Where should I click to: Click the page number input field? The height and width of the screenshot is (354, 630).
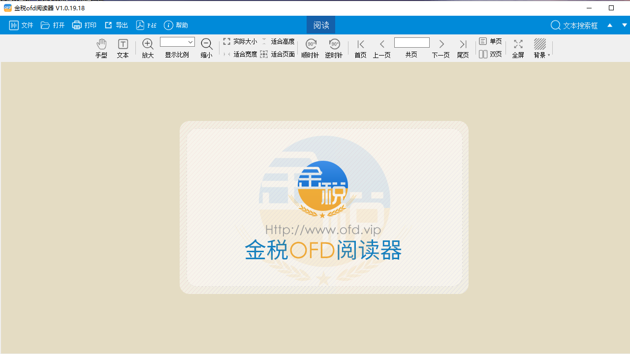pos(411,43)
